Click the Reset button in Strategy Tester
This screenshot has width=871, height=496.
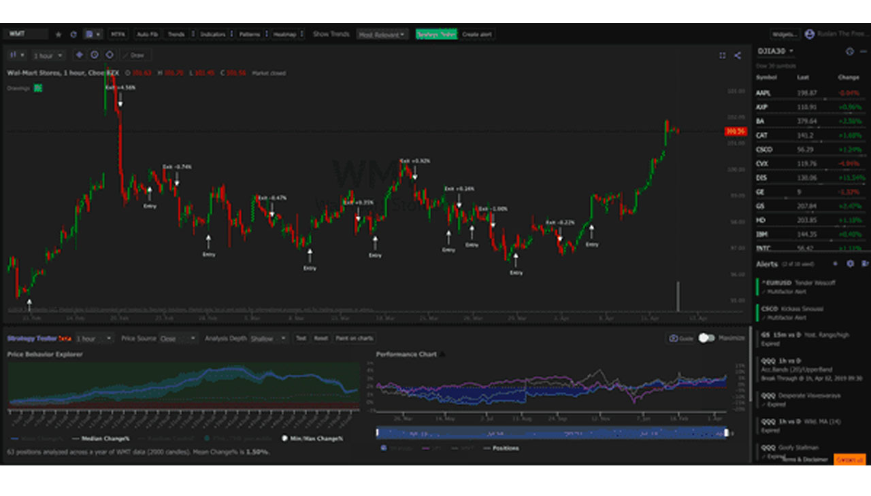(321, 338)
